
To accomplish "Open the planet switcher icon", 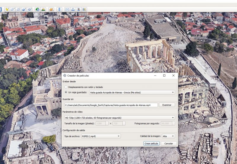I will point(51,9).
